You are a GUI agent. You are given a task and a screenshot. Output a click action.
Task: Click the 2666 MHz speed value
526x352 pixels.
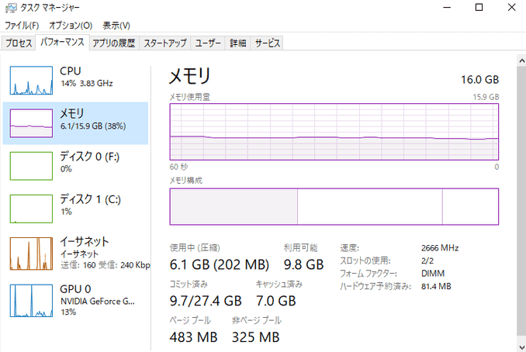click(x=440, y=248)
